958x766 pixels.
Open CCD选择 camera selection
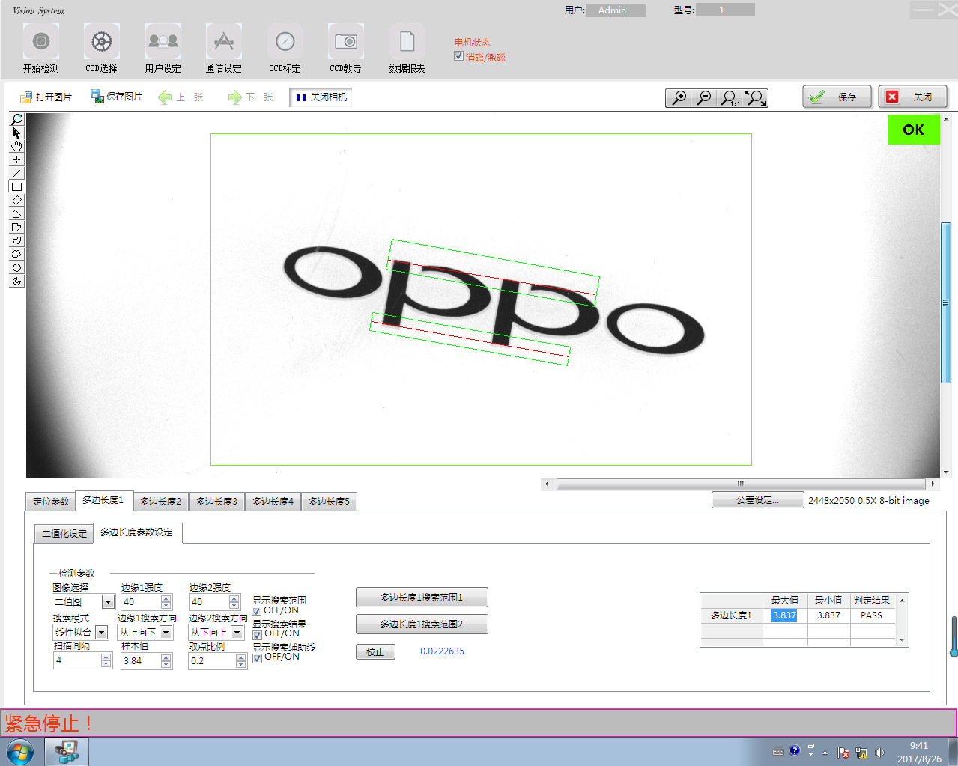101,42
